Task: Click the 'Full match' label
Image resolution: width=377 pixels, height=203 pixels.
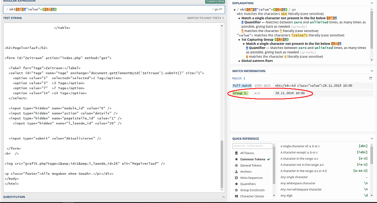Action: coord(242,86)
